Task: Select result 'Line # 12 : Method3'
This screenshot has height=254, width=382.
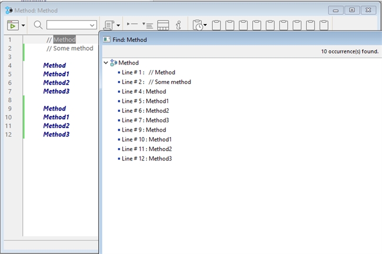Action: (147, 159)
